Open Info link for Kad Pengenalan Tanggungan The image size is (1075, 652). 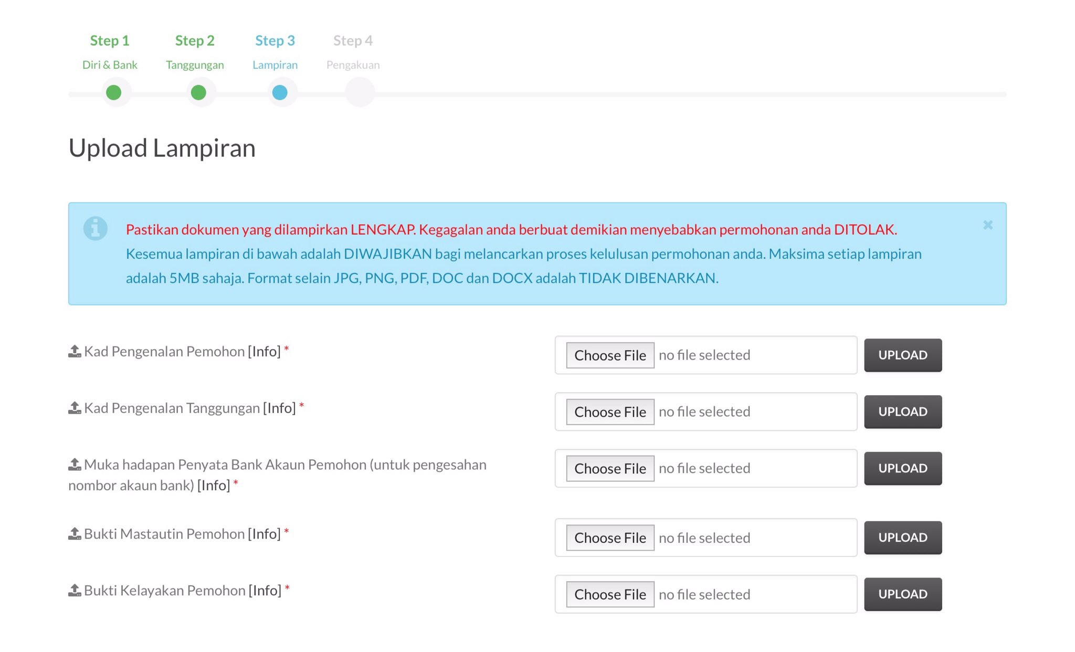[279, 408]
